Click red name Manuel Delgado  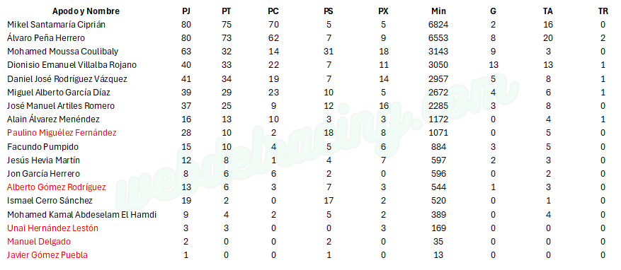click(39, 242)
